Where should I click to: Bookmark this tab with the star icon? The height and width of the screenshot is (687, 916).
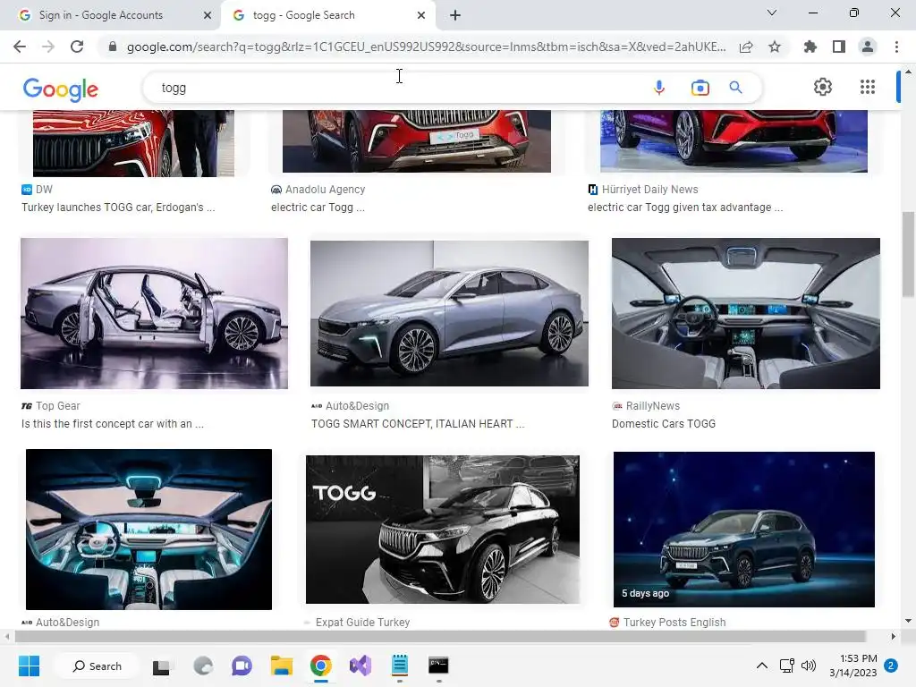[775, 47]
